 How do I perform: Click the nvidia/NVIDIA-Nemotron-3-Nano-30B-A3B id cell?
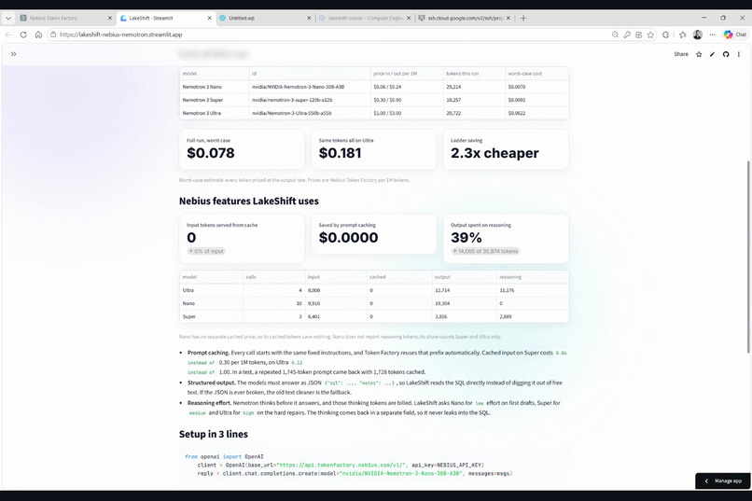310,87
